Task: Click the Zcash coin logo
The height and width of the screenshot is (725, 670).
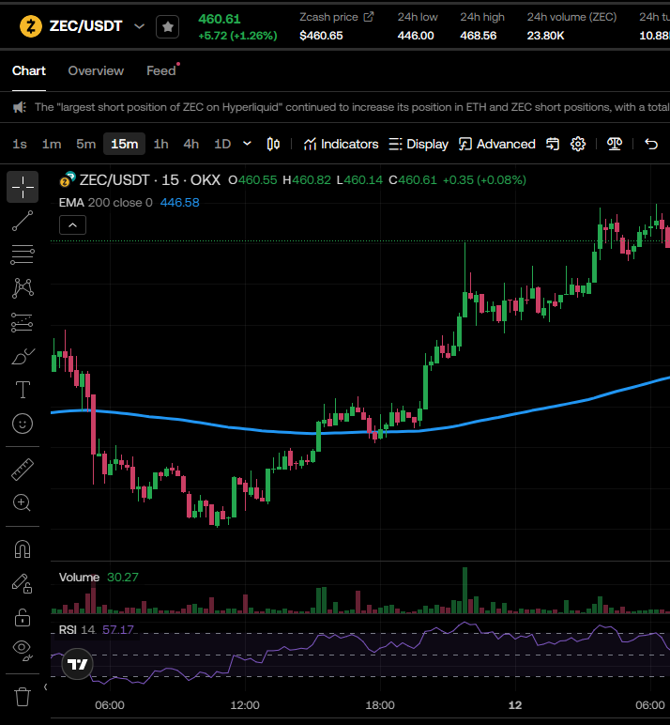Action: 31,26
